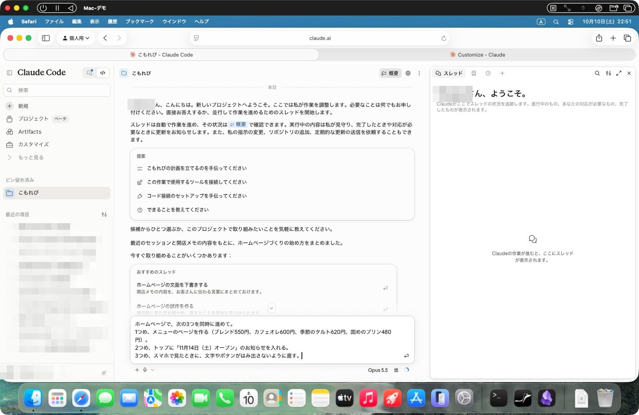This screenshot has height=415, width=639.
Task: Open the notes document tab icon in right panel
Action: pos(474,73)
